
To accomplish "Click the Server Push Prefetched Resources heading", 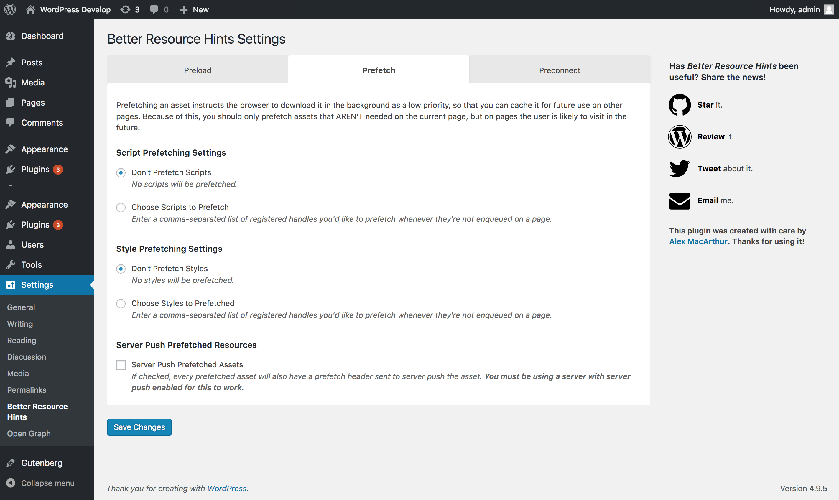I will click(186, 345).
